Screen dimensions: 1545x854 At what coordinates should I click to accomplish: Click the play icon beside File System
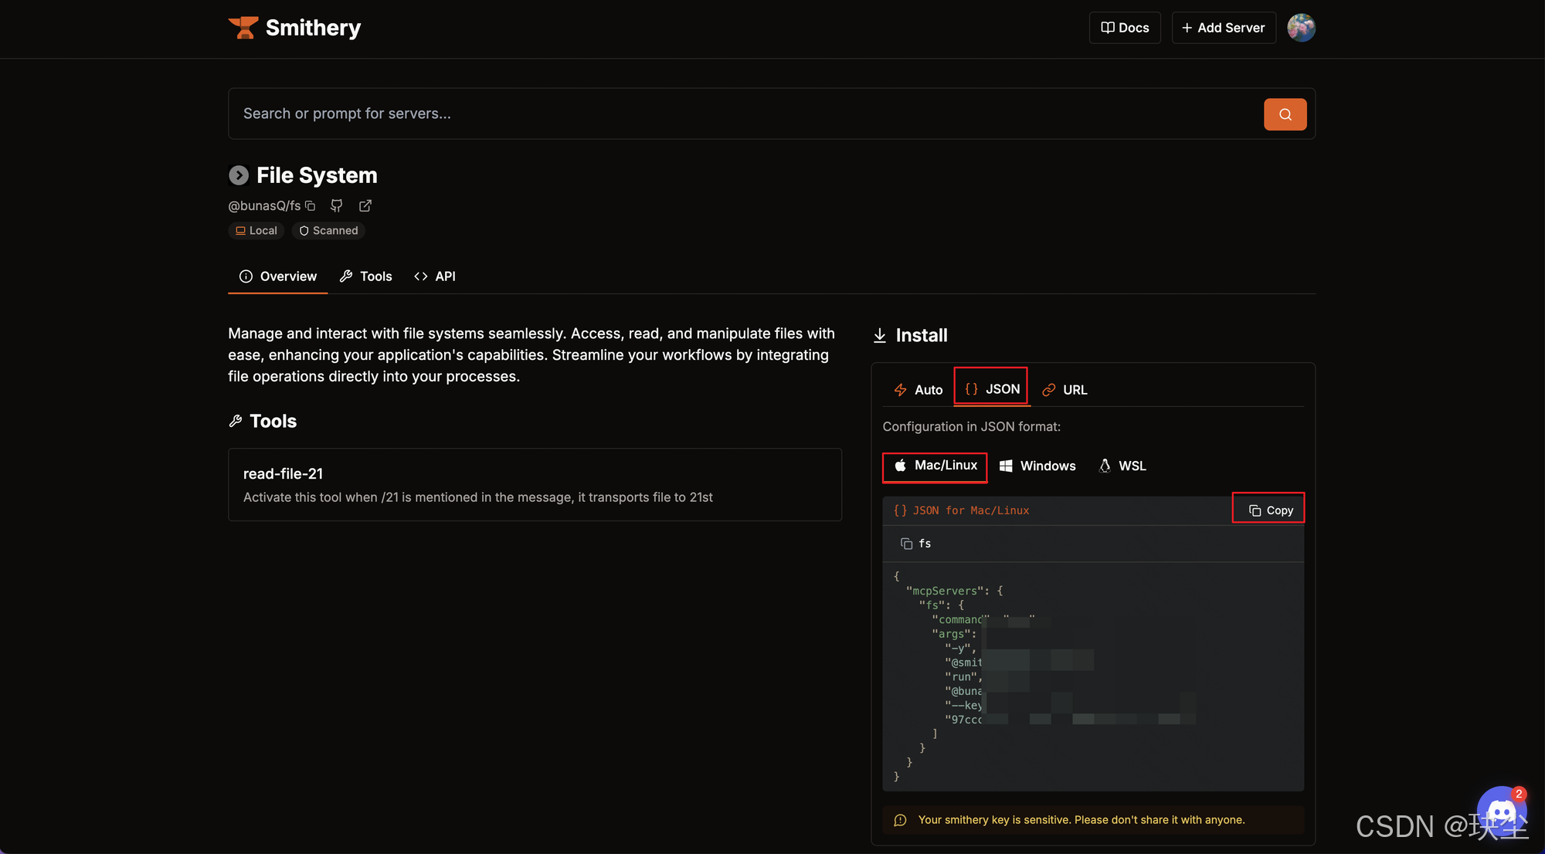pyautogui.click(x=239, y=175)
